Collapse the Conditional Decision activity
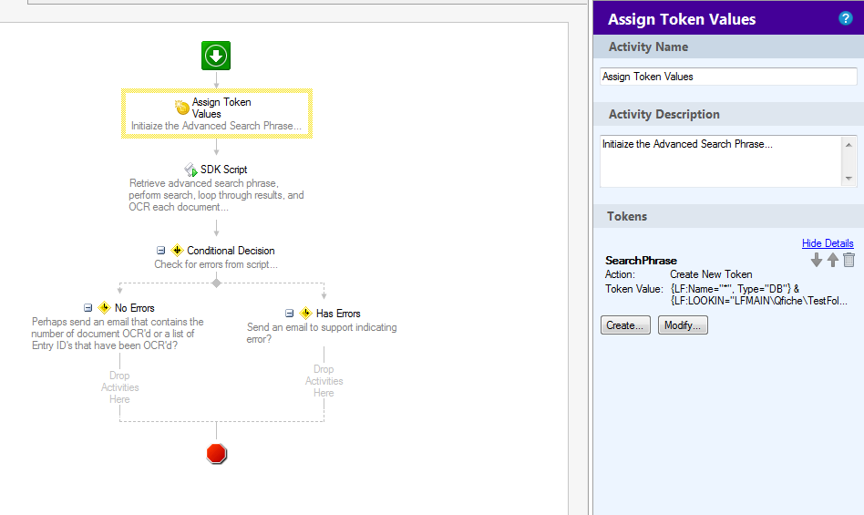864x515 pixels. [160, 251]
